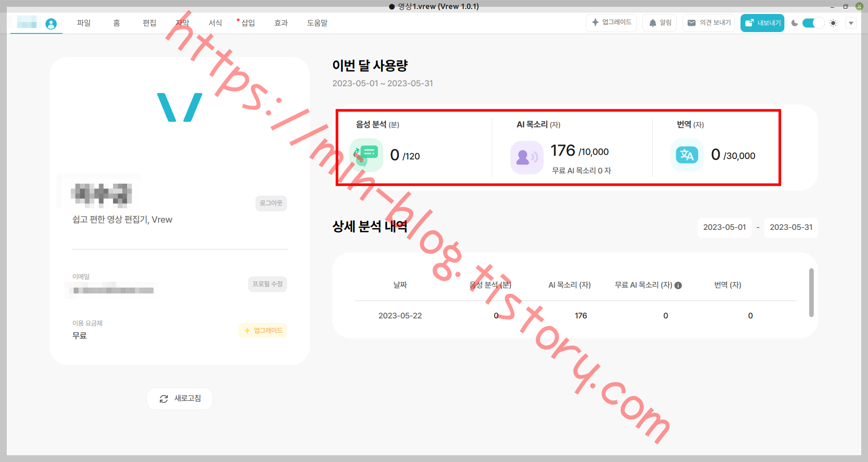868x462 pixels.
Task: Click the 쉽고 편한 영상 편집기, Vrew tagline
Action: (122, 219)
